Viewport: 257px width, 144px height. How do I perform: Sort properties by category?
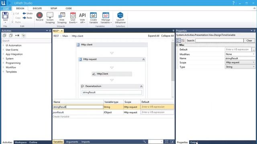click(x=178, y=40)
